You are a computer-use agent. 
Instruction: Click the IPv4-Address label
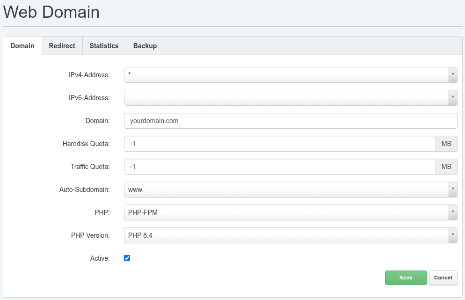click(89, 75)
